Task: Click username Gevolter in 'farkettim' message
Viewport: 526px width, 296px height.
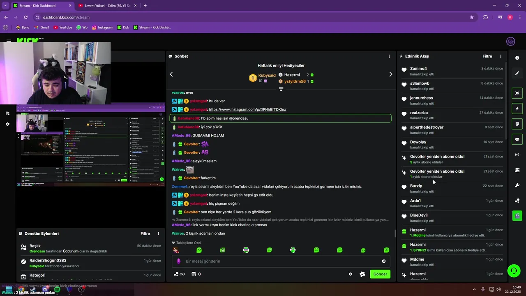Action: tap(191, 178)
